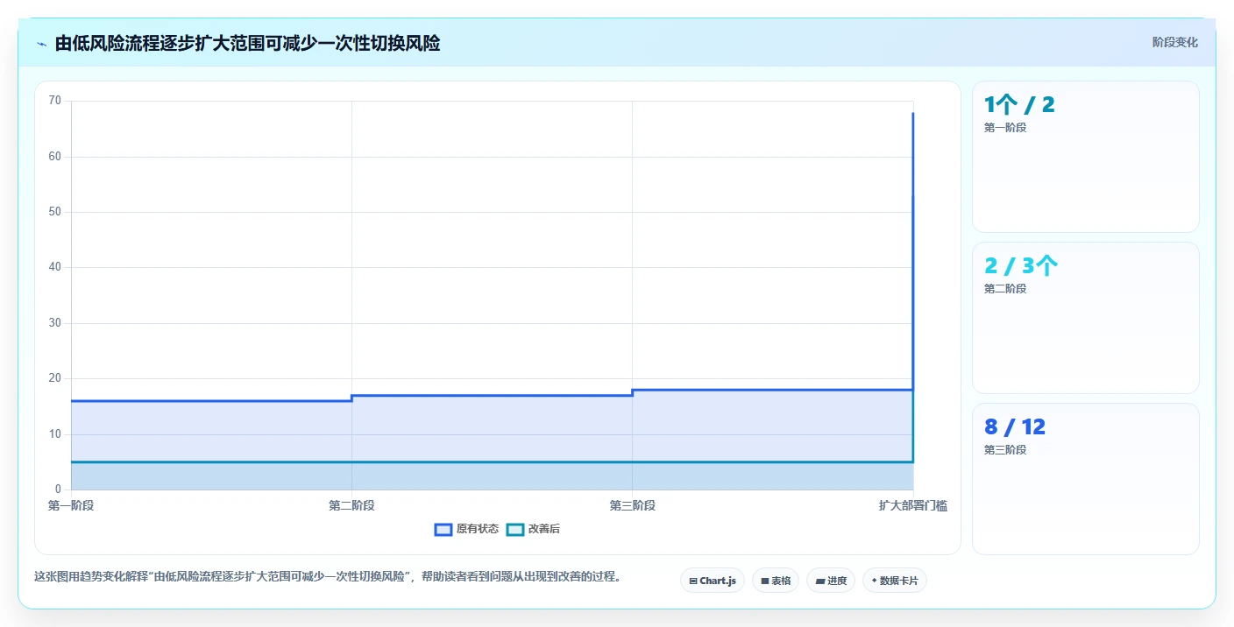Click the chart description sentence below the chart
This screenshot has height=627, width=1234.
tap(328, 576)
